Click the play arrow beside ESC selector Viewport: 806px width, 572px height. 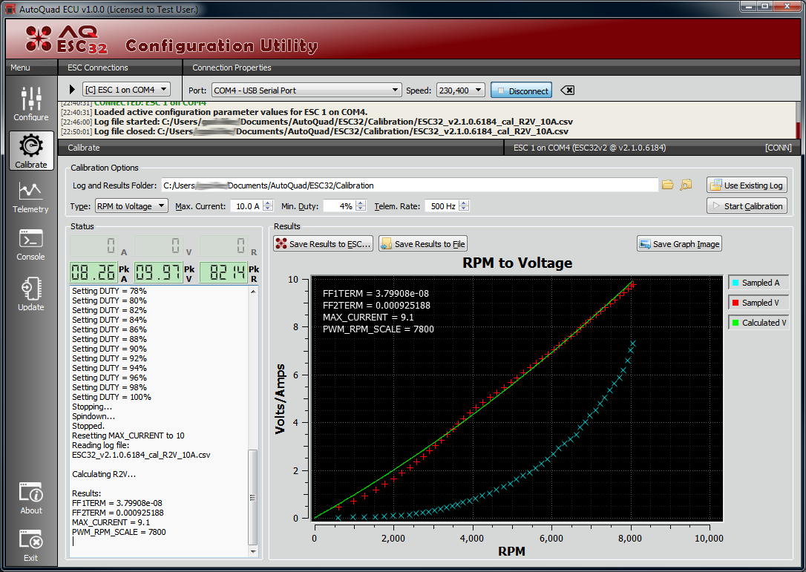(x=72, y=90)
